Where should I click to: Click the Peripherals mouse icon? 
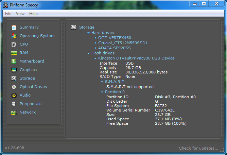point(14,104)
